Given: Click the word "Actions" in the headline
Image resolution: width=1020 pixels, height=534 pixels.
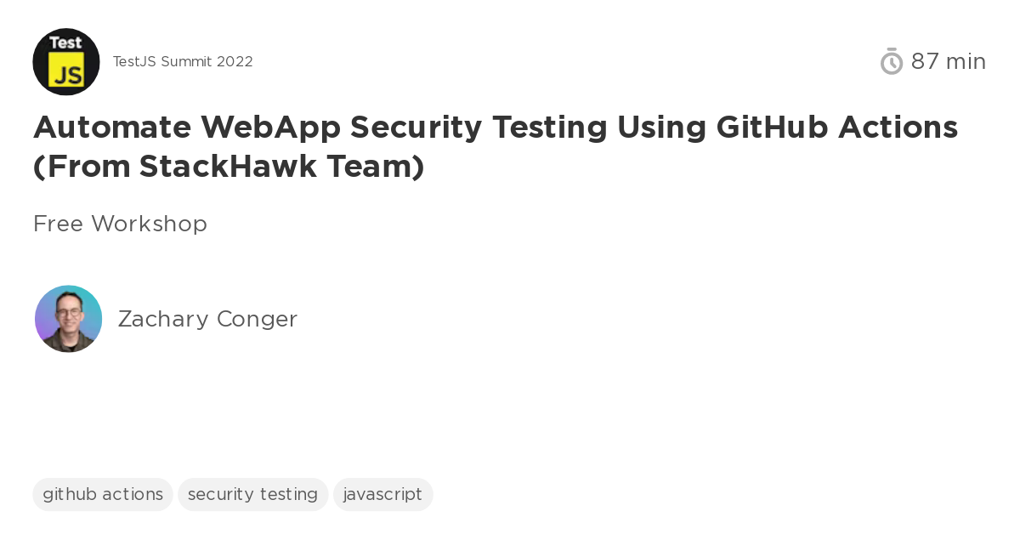Looking at the screenshot, I should click(898, 128).
